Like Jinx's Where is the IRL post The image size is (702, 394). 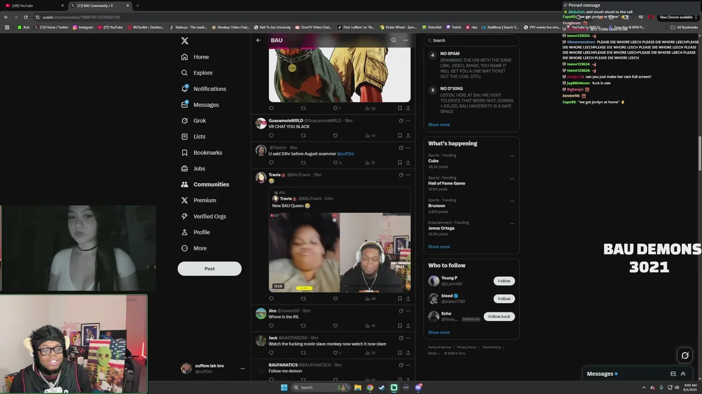[x=335, y=326]
